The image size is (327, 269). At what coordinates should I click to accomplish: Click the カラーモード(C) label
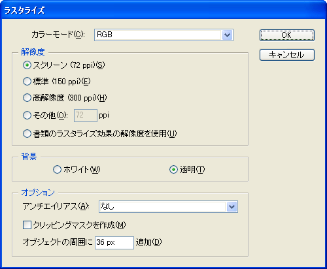click(x=58, y=35)
